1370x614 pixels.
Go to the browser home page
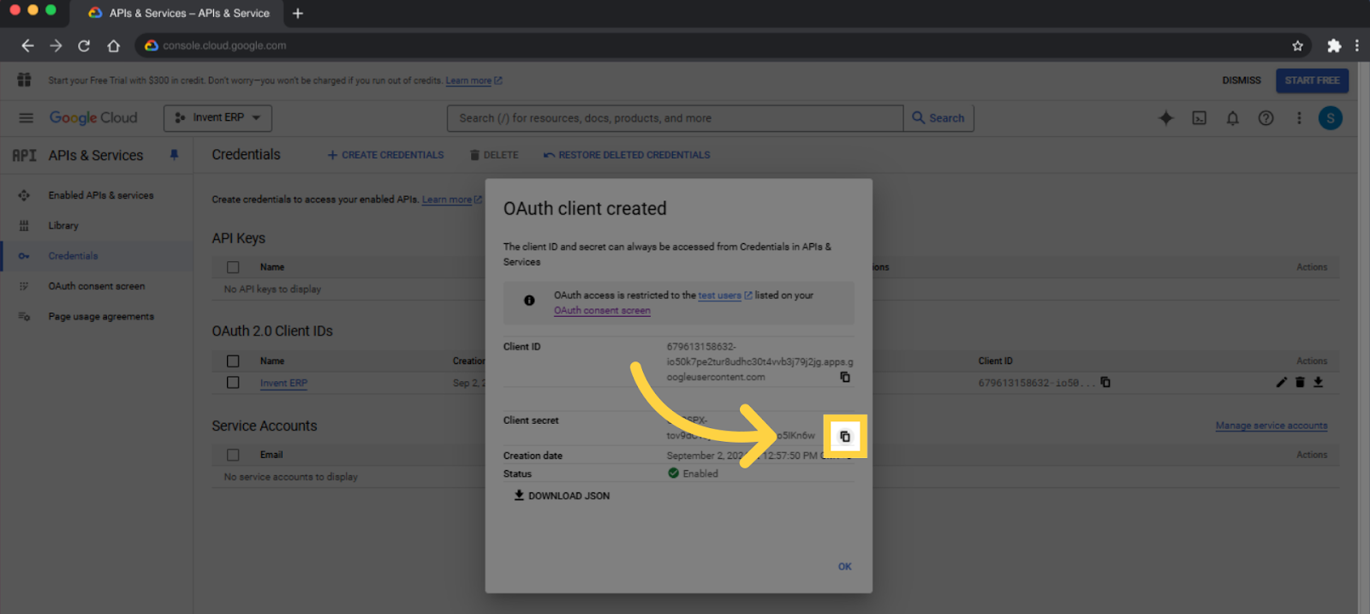click(x=113, y=45)
